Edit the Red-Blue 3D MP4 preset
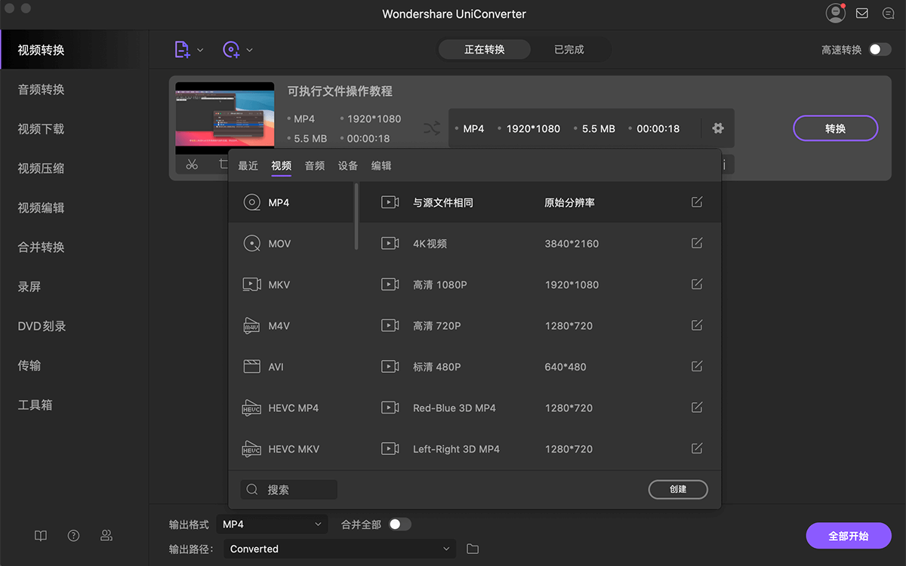 click(x=697, y=408)
